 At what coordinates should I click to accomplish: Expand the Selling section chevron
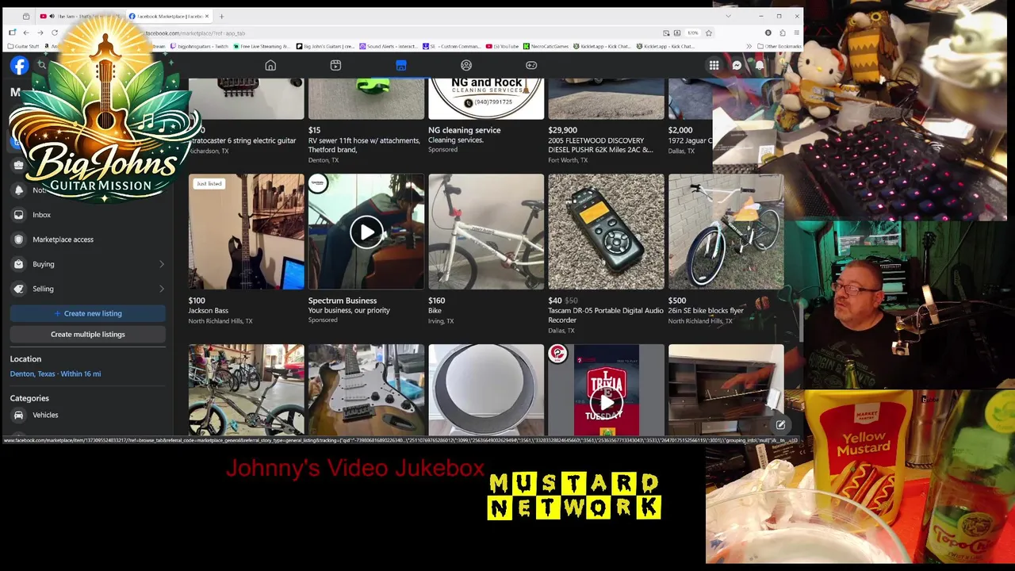pyautogui.click(x=162, y=289)
